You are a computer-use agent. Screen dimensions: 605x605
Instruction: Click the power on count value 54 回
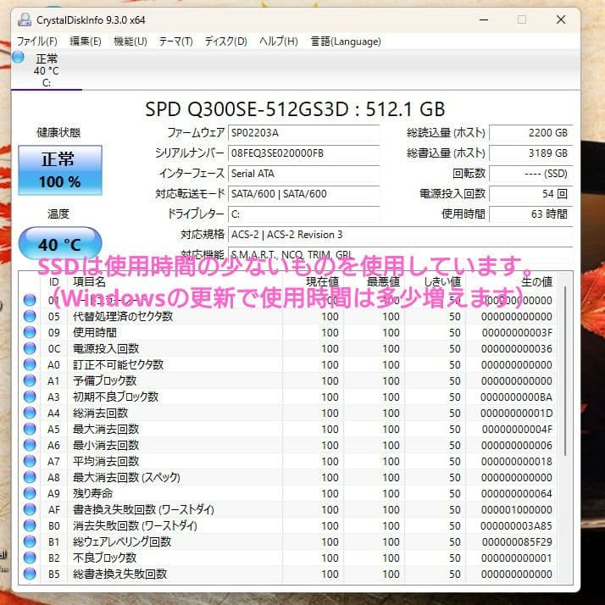coord(531,194)
